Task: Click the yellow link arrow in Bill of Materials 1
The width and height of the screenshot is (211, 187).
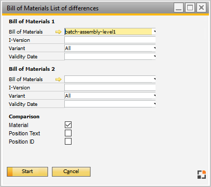Action: (x=59, y=32)
